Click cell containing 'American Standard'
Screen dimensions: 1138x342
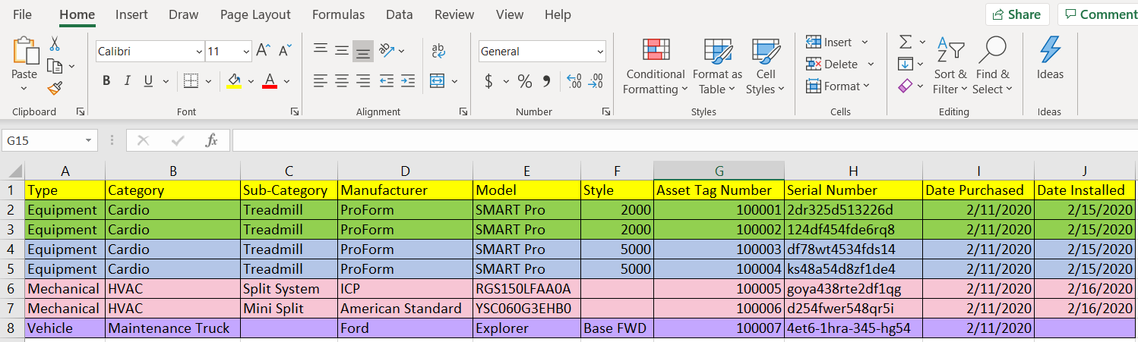click(405, 309)
